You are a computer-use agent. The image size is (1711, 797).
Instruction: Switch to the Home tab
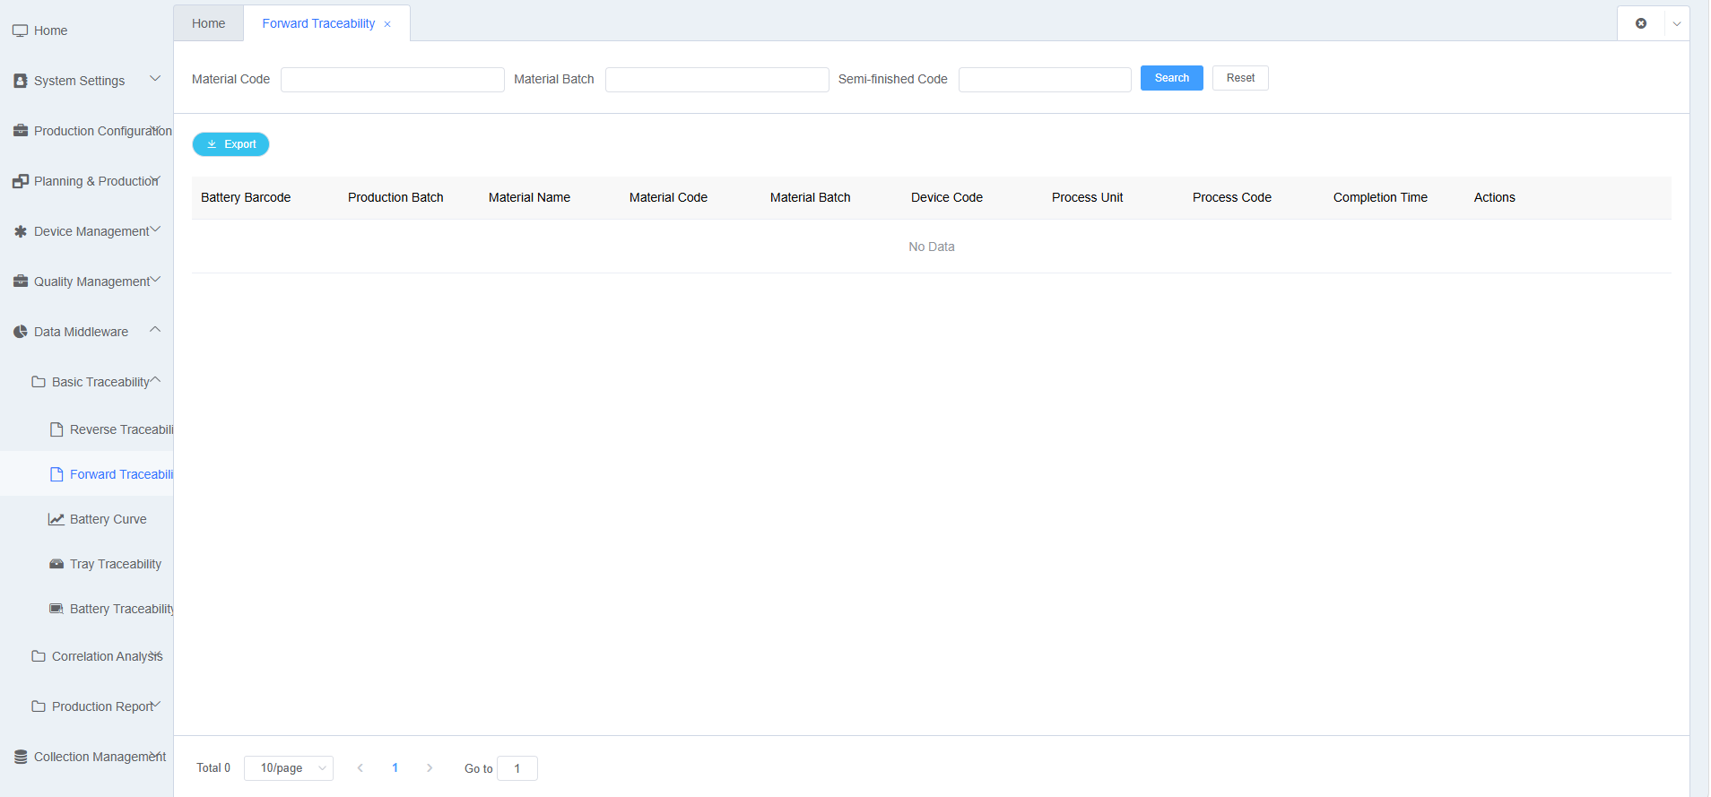pyautogui.click(x=208, y=23)
